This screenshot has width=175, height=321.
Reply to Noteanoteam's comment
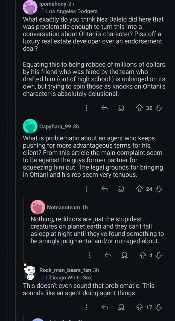[x=108, y=256]
